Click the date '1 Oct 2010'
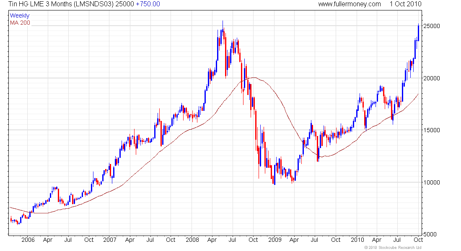 pos(405,4)
